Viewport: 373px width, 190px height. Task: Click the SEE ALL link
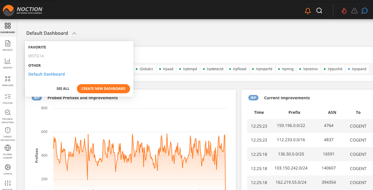tap(63, 89)
